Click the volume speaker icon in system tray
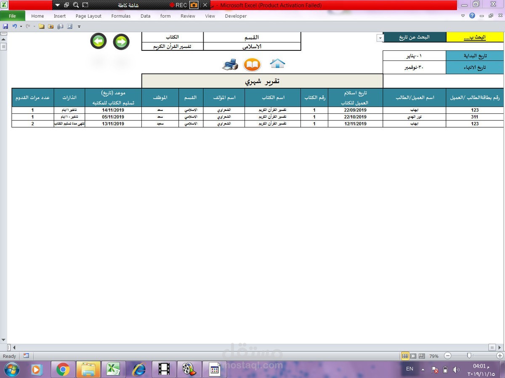The image size is (505, 378). coord(456,370)
